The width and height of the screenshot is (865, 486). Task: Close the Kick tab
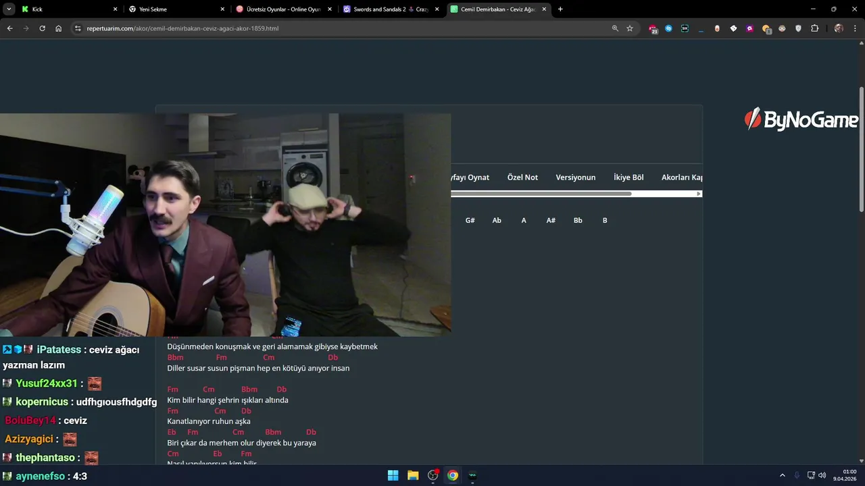tap(115, 9)
